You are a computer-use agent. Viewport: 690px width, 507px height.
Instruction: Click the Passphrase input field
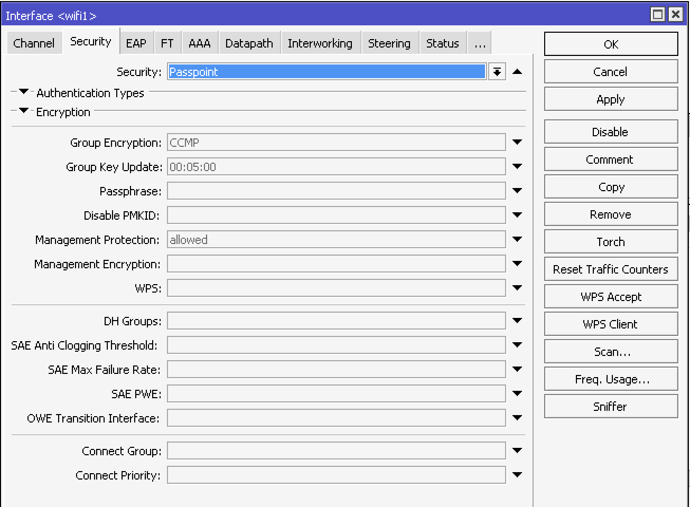337,191
